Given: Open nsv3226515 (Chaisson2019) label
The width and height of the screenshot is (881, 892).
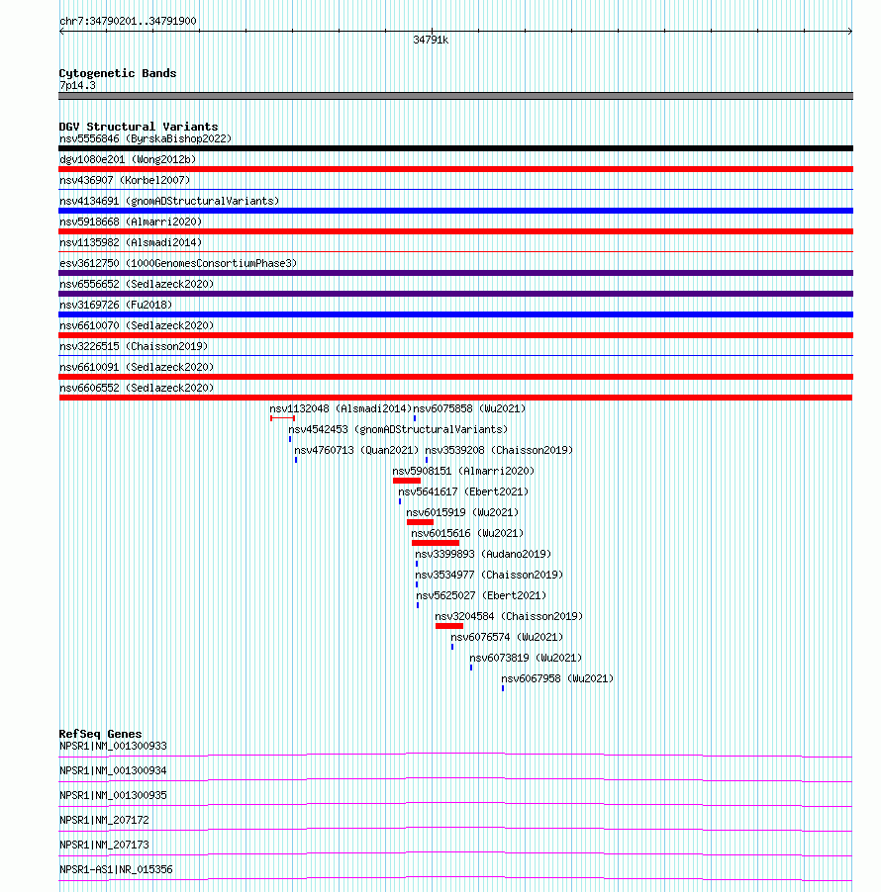Looking at the screenshot, I should tap(134, 346).
